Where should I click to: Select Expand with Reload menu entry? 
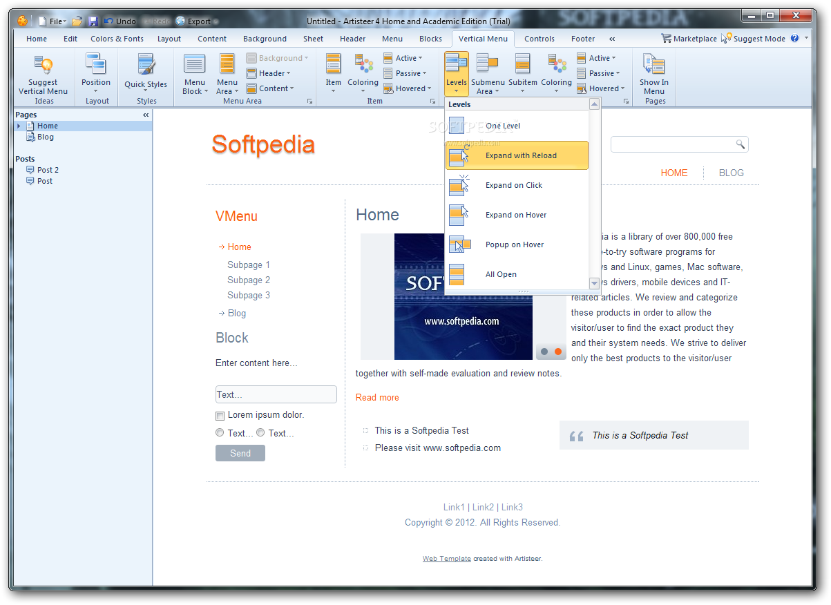pos(517,155)
